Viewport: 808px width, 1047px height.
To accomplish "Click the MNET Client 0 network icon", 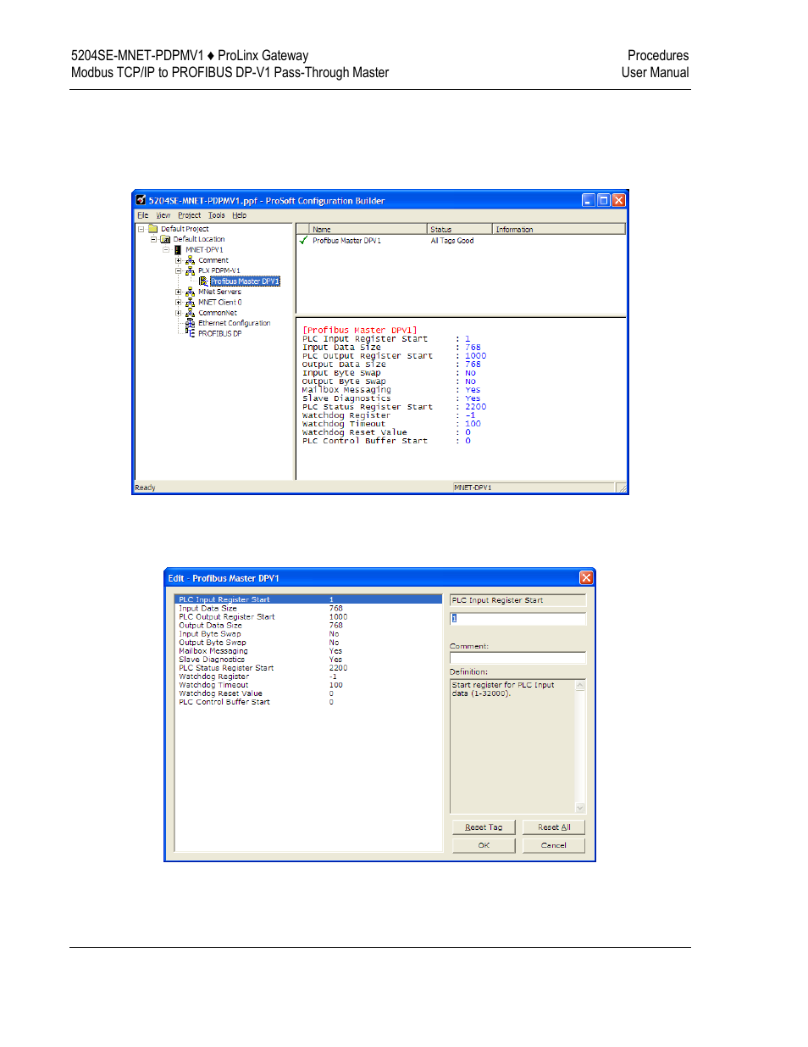I will 191,302.
